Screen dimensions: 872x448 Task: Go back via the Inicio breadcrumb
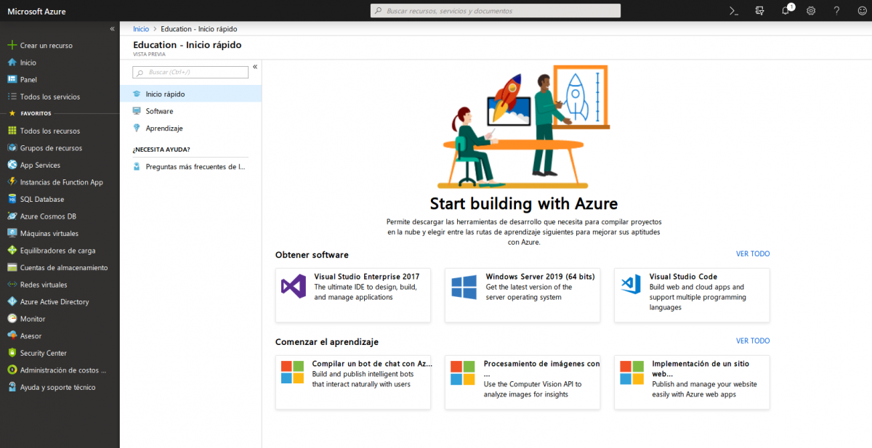140,28
